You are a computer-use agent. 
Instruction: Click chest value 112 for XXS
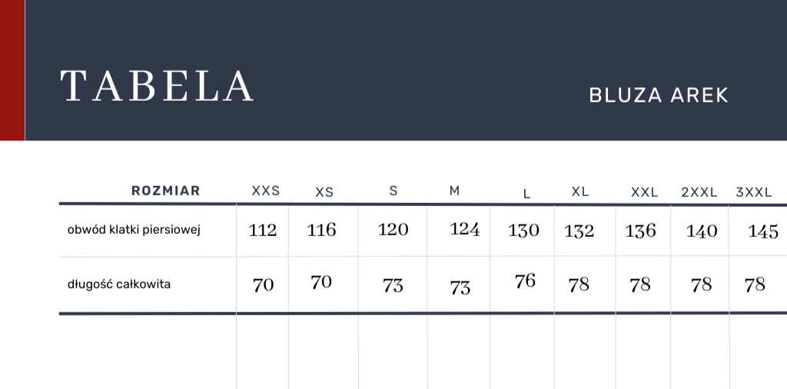tap(263, 230)
